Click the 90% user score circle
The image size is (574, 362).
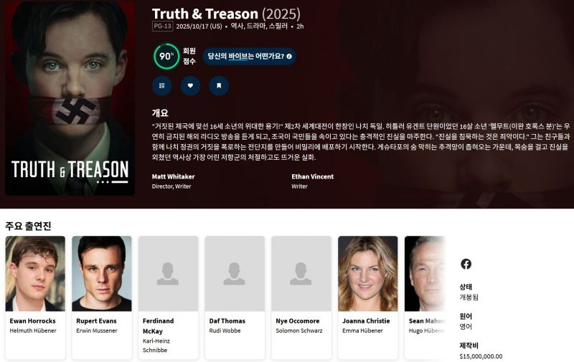click(166, 57)
